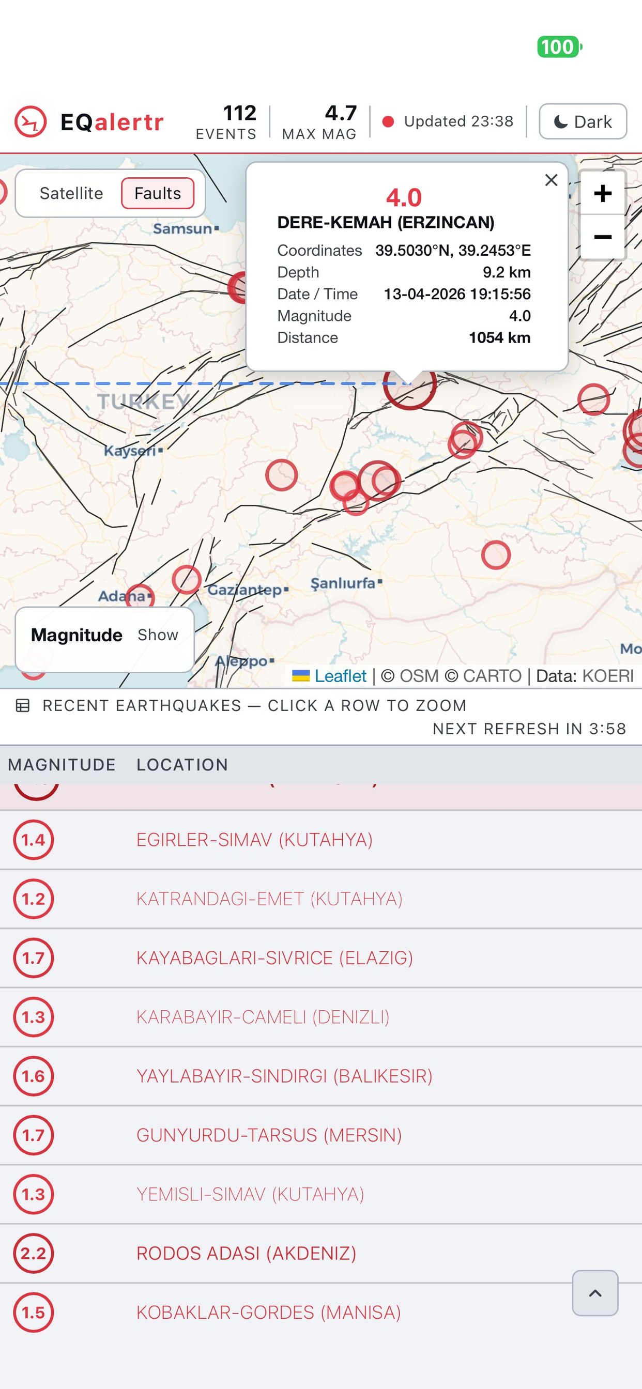Click the NEXT REFRESH IN countdown text
Screen dimensions: 642x1389
529,729
